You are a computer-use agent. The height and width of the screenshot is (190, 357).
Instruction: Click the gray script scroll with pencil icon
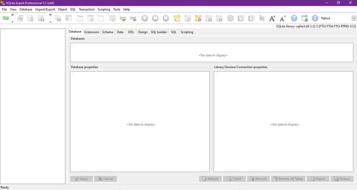187,18
